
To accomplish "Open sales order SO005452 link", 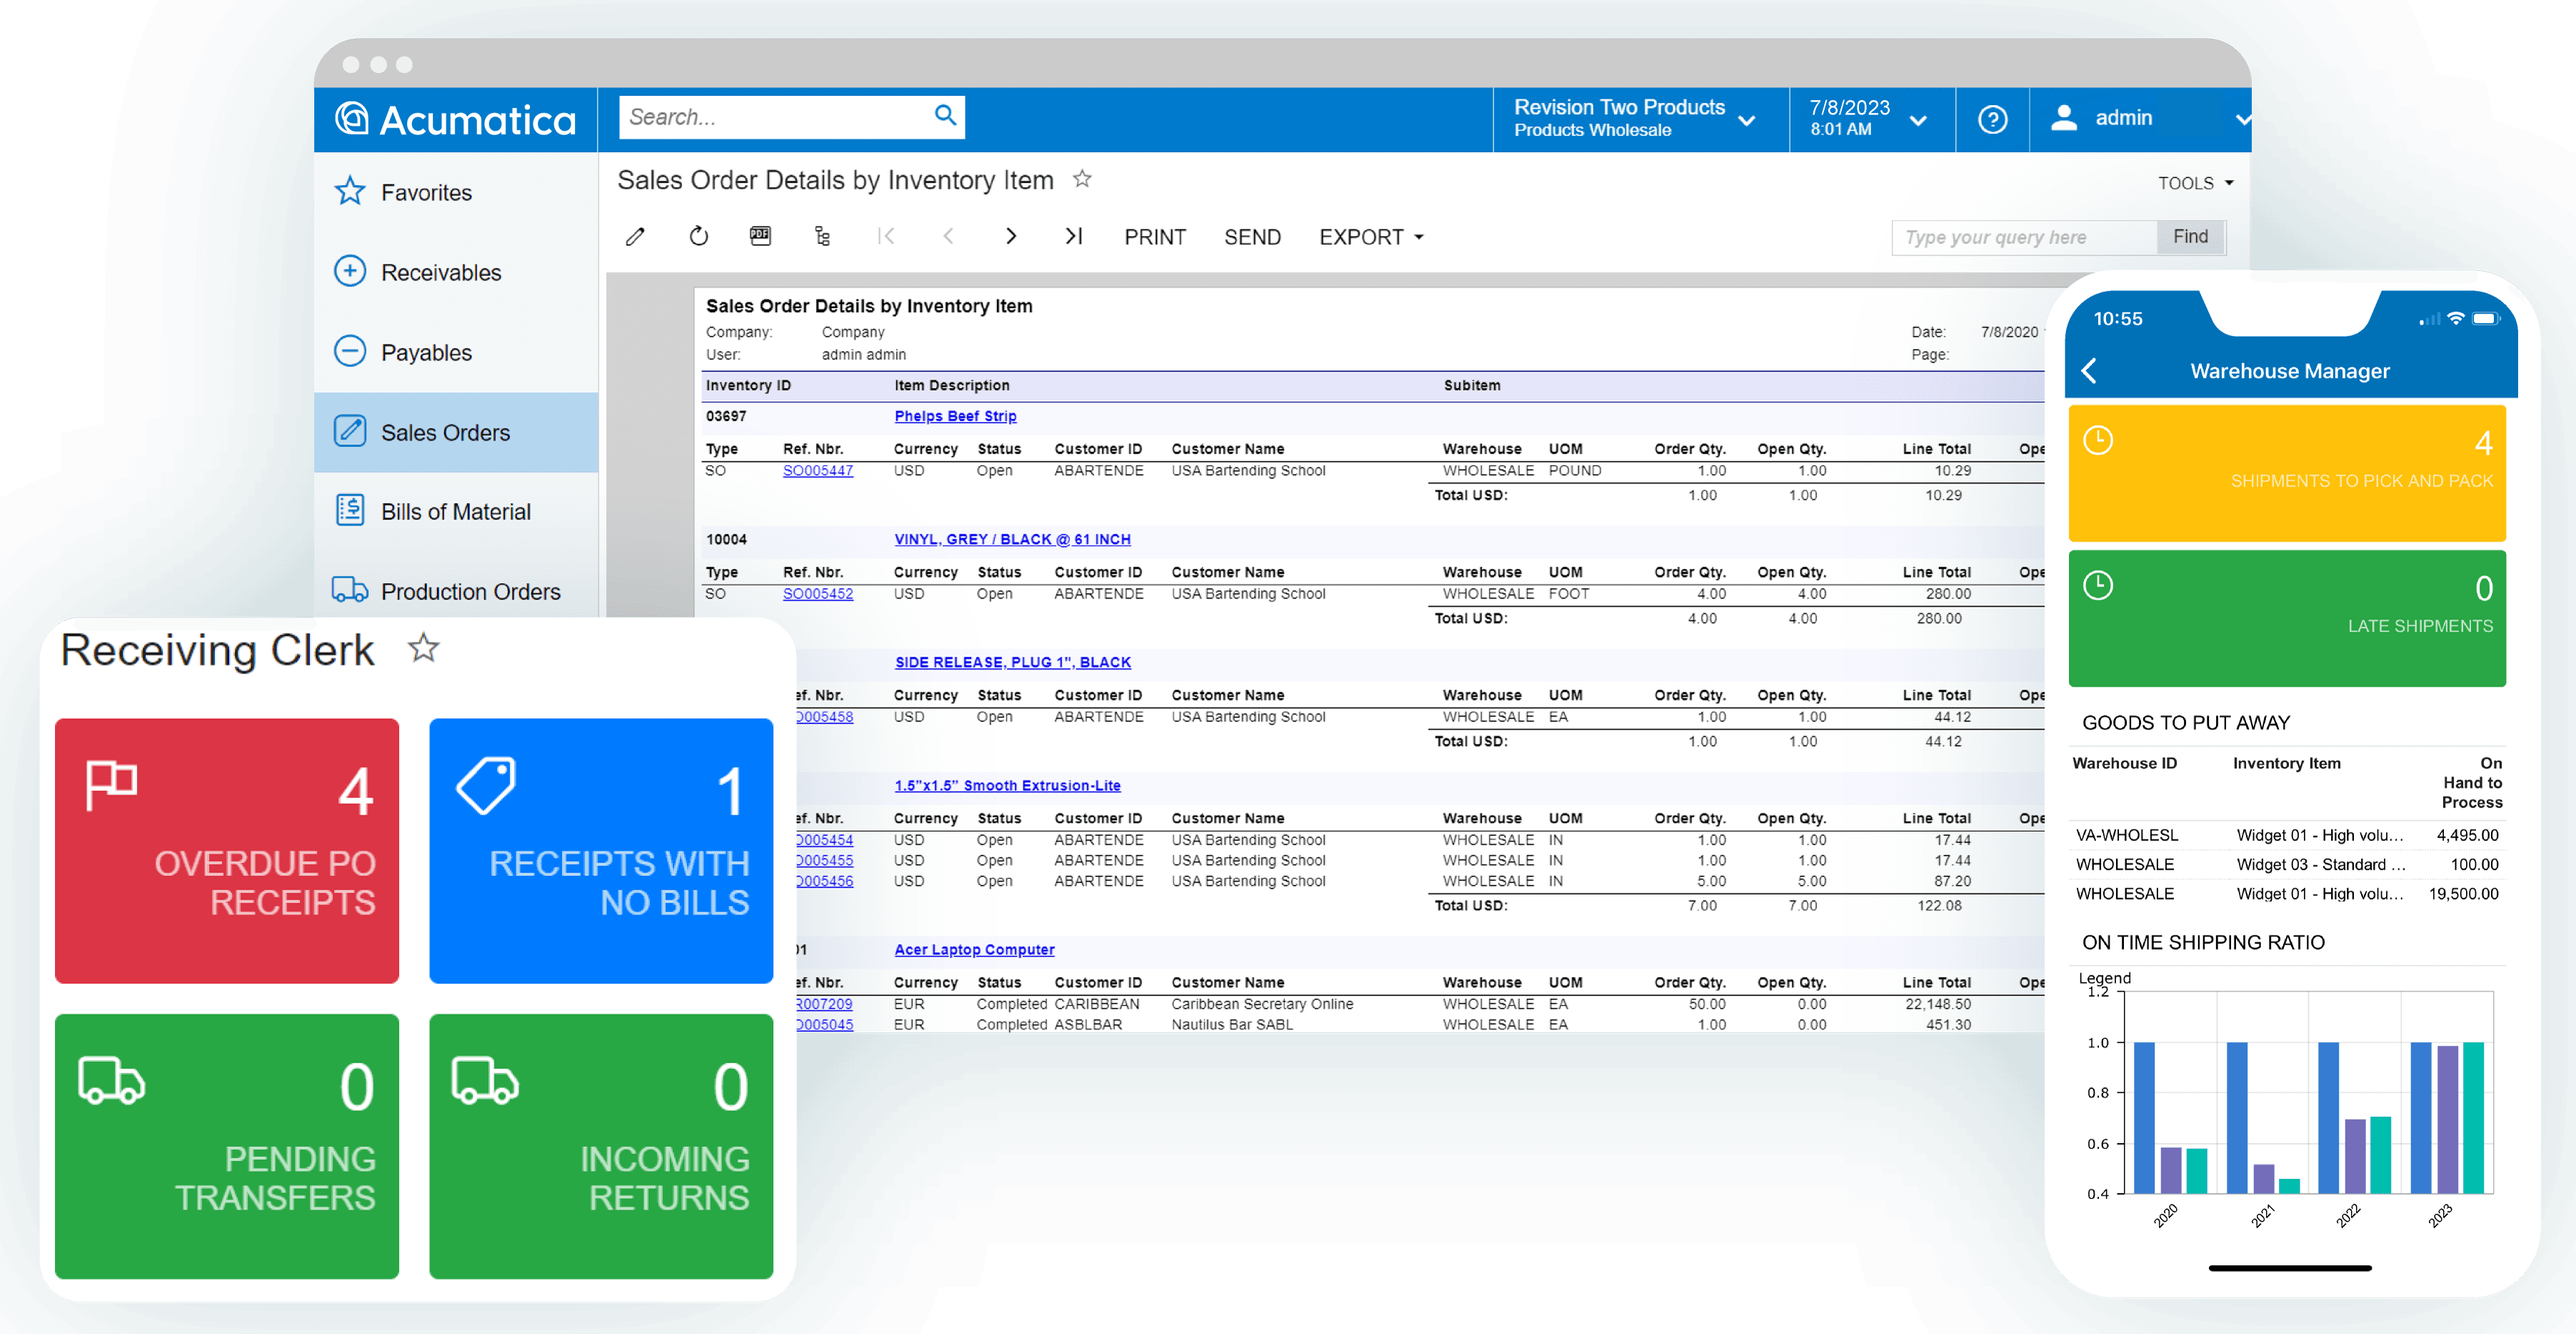I will 818,594.
